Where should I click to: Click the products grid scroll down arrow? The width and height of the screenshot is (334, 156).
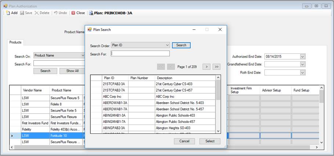[322, 142]
